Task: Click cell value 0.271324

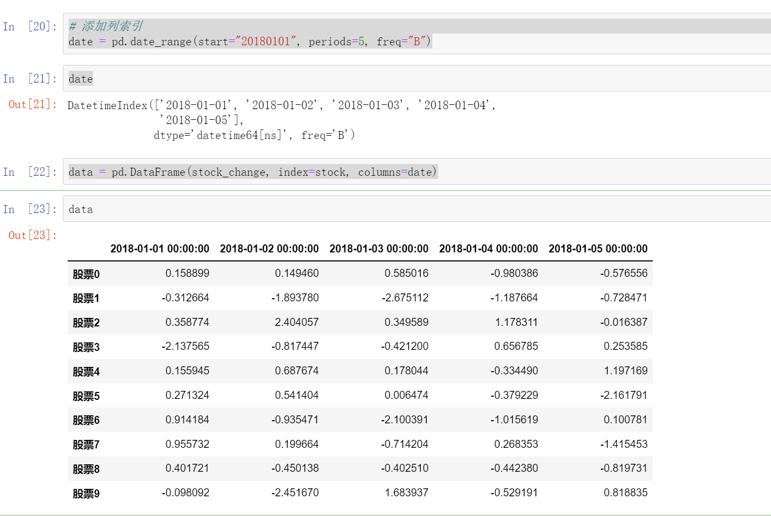Action: (187, 395)
